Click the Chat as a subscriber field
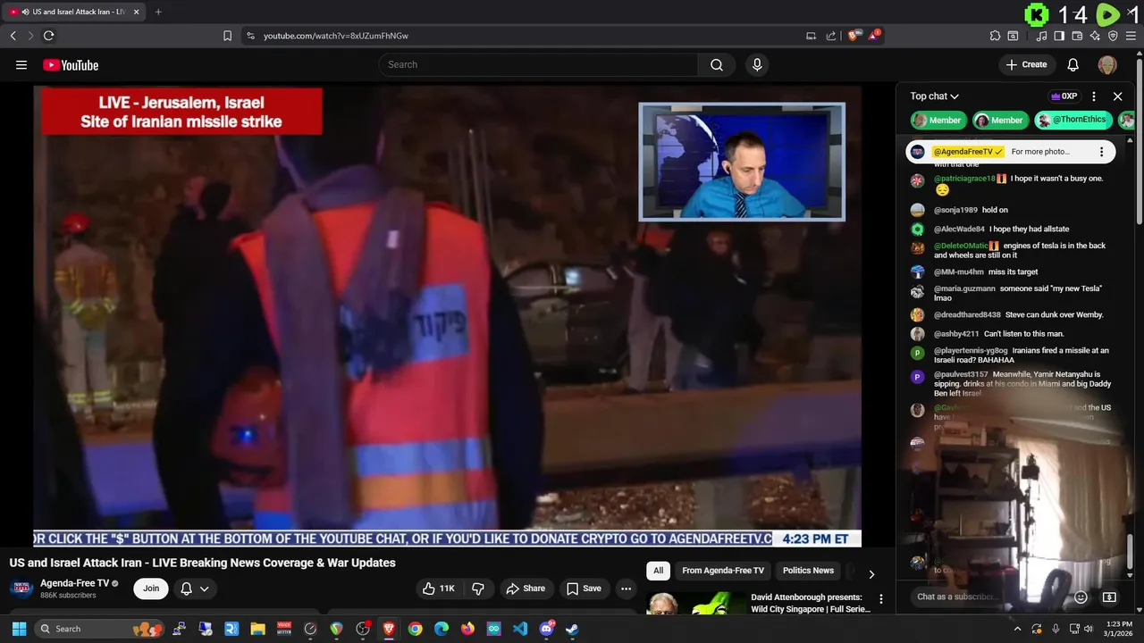Image resolution: width=1144 pixels, height=643 pixels. [x=988, y=597]
